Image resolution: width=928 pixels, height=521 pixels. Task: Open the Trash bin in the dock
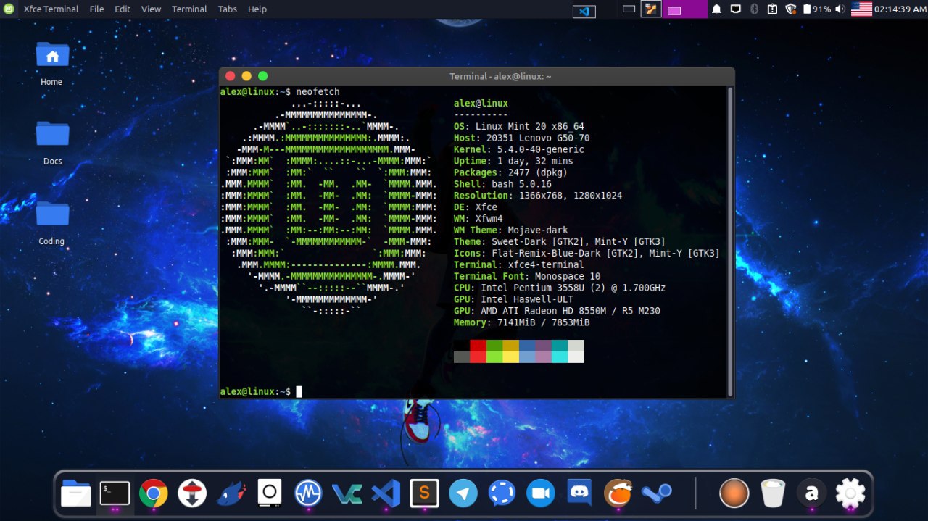(773, 493)
